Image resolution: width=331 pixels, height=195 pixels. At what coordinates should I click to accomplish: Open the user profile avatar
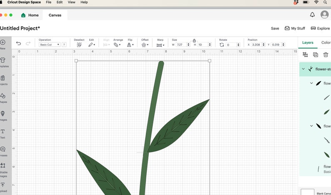coord(324,15)
